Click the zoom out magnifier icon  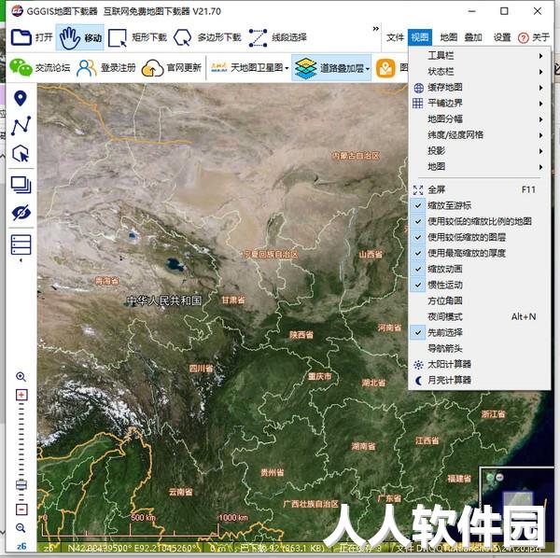coord(21,527)
